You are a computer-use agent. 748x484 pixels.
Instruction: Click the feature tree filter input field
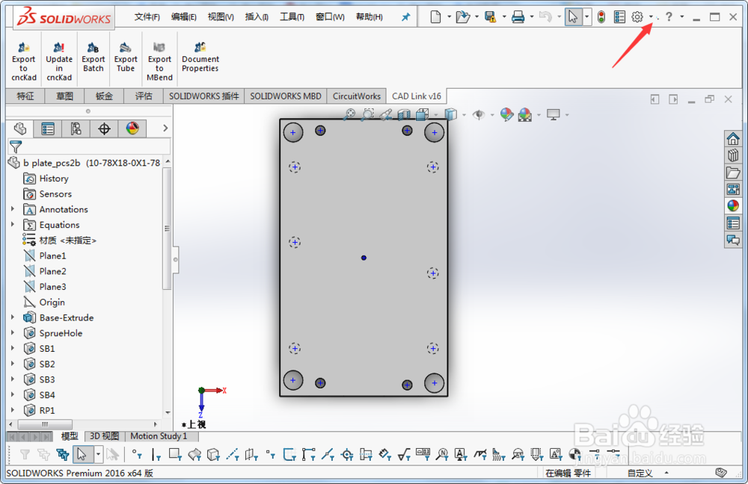(x=96, y=146)
